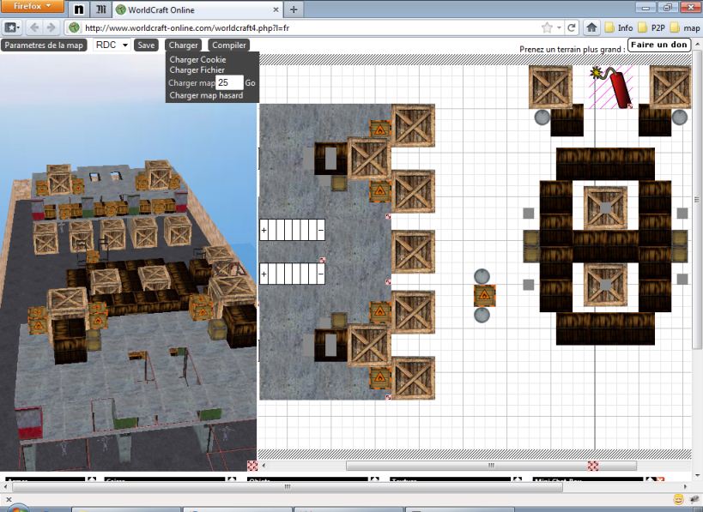Click the Charger map number field showing 25
Viewport: 703px width, 512px height.
pos(229,83)
